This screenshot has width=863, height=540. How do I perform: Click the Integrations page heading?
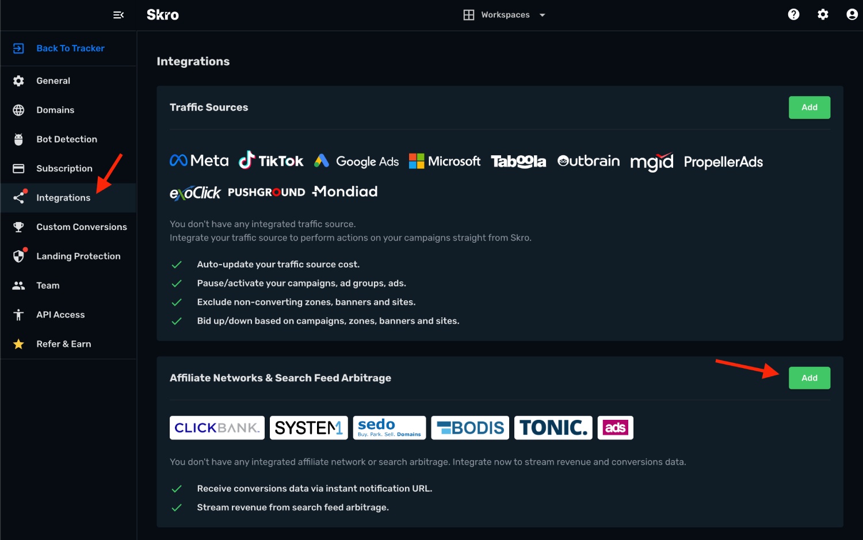click(x=193, y=62)
